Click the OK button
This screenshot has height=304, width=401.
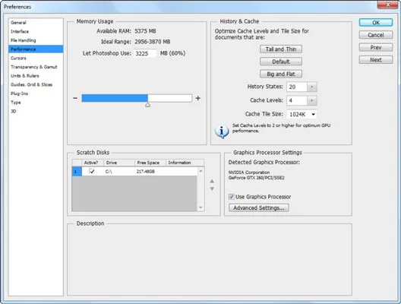tap(376, 23)
